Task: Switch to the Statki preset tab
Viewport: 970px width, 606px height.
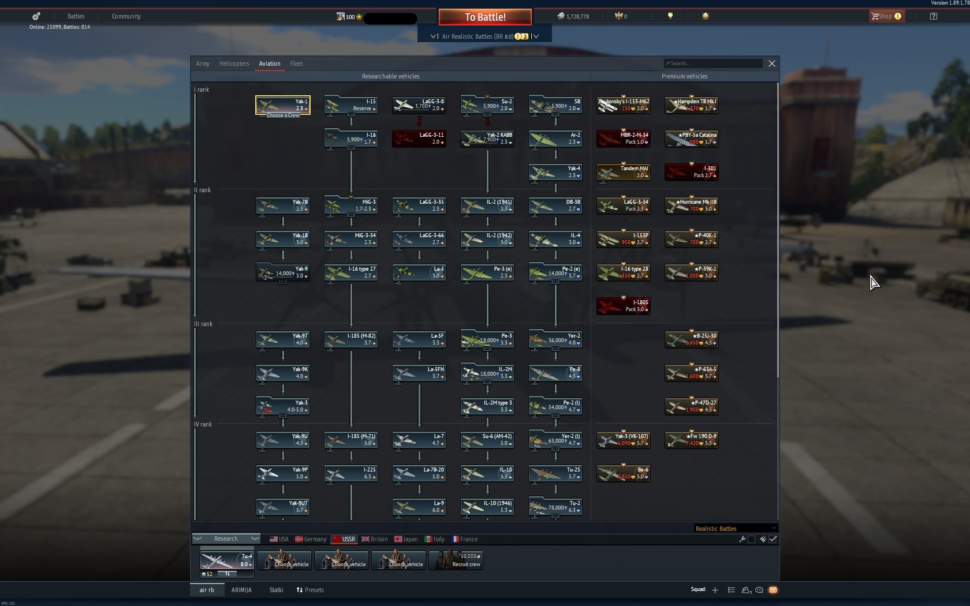Action: (x=276, y=590)
